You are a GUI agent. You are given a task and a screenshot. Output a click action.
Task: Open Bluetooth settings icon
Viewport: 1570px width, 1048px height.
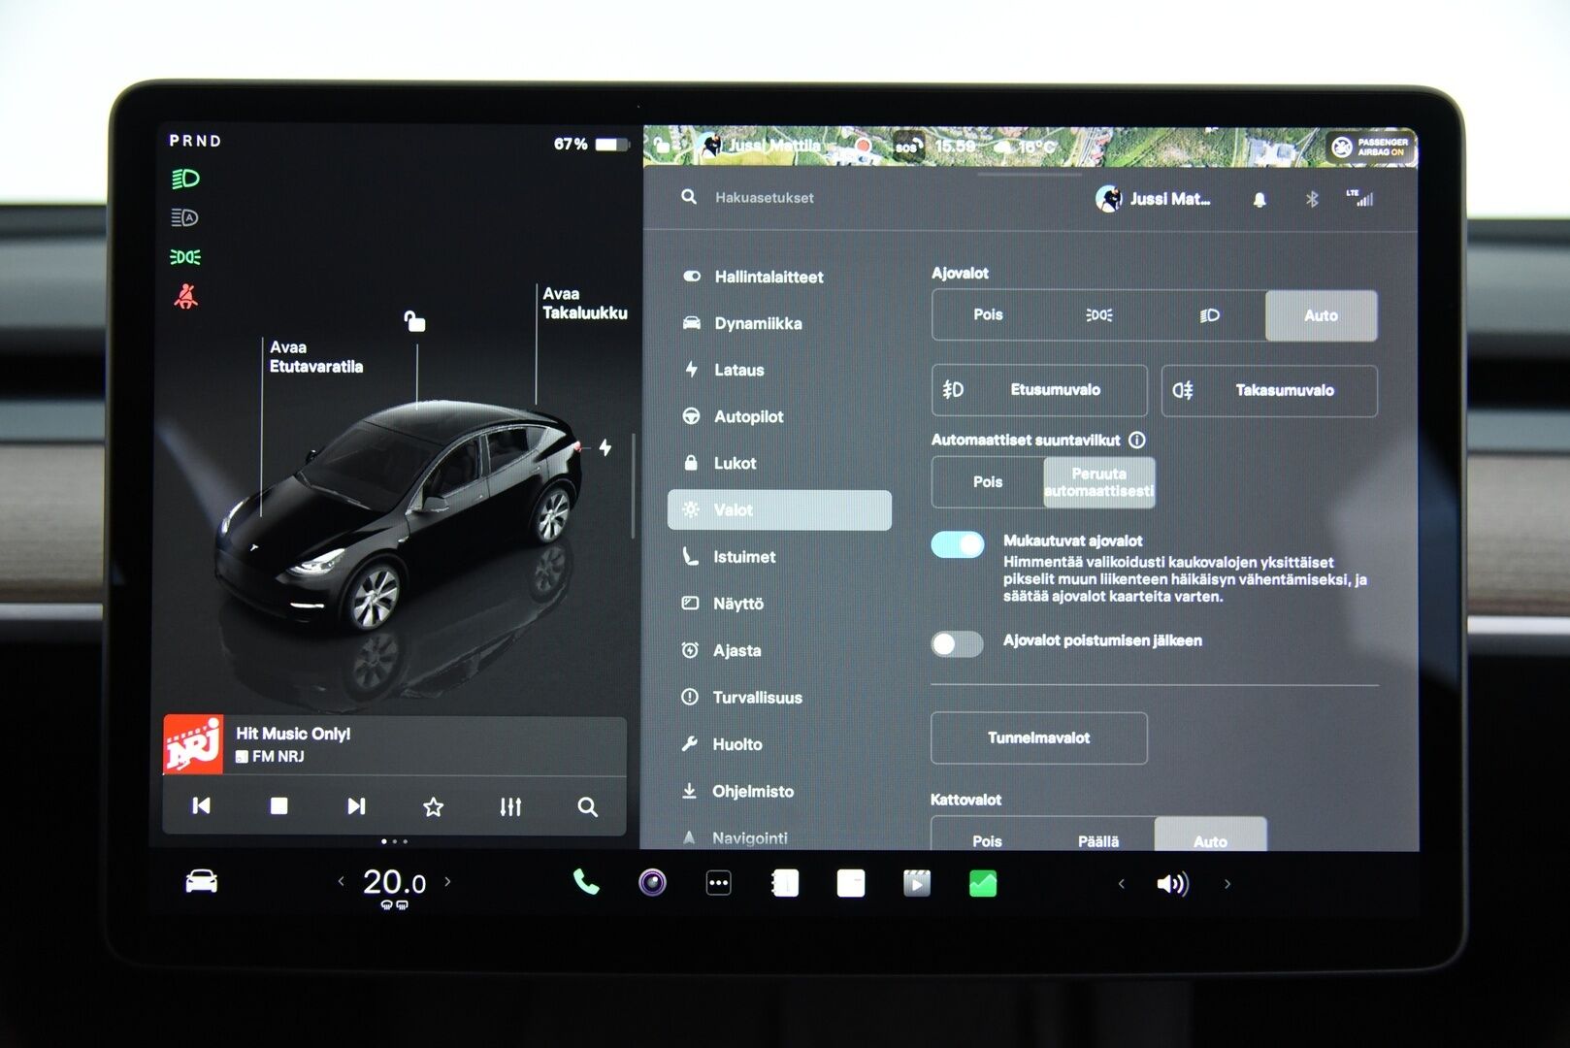pyautogui.click(x=1312, y=199)
